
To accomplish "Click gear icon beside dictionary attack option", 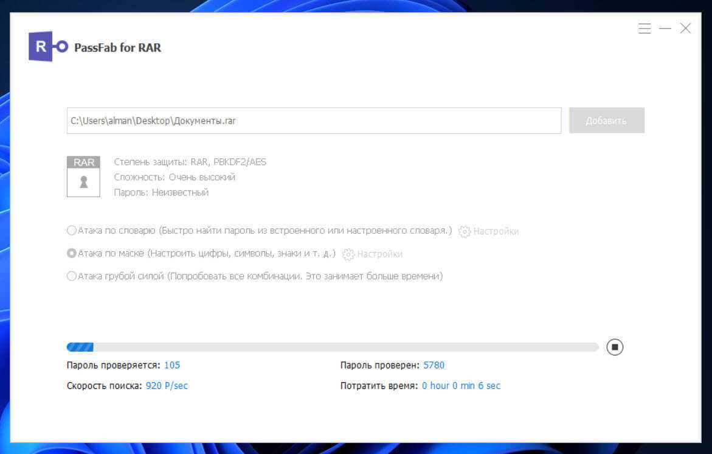I will (465, 232).
